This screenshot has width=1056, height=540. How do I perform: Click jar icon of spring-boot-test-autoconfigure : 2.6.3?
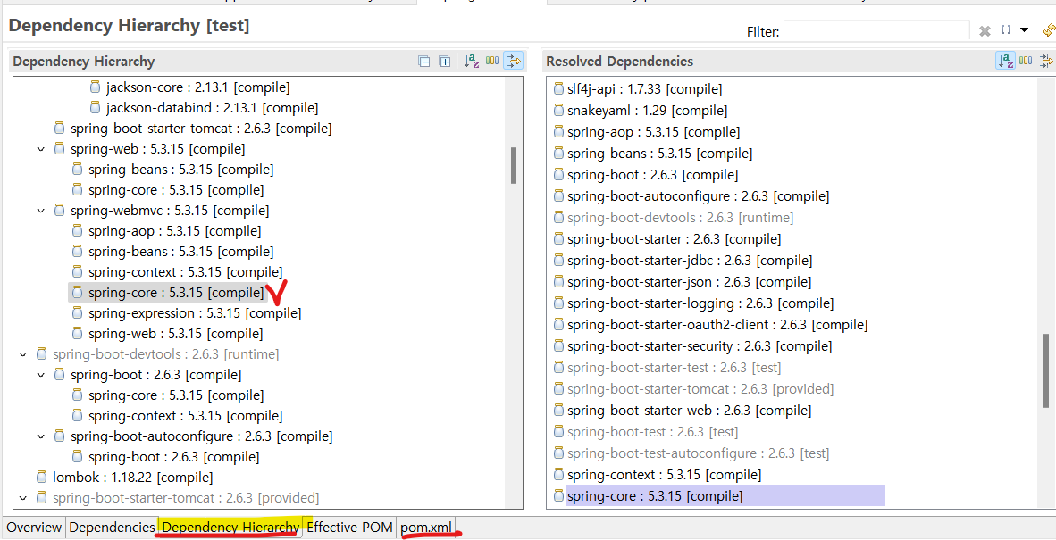(x=557, y=453)
